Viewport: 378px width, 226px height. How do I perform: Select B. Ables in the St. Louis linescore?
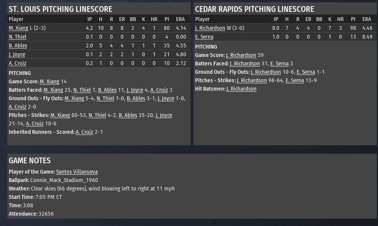point(18,46)
